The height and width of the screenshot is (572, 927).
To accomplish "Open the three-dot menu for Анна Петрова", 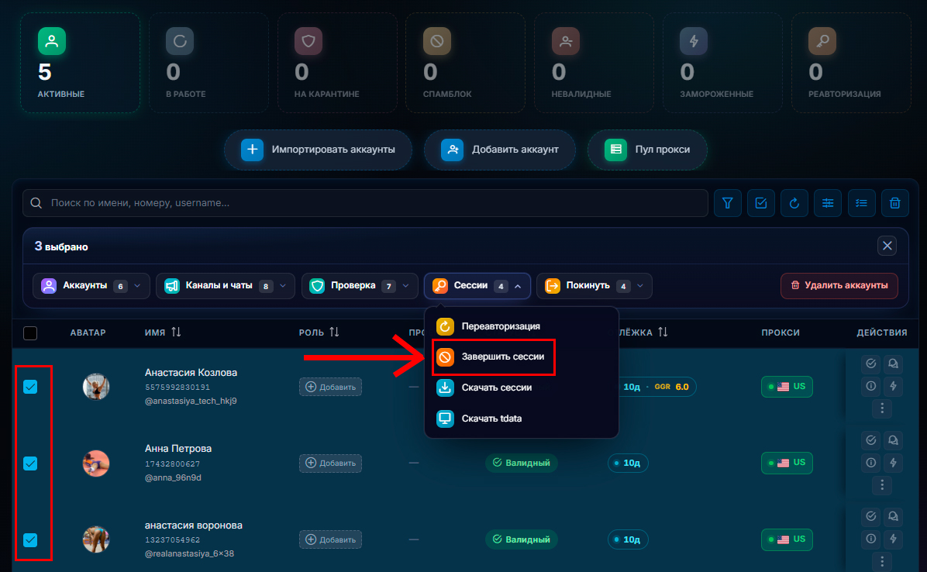I will tap(882, 484).
